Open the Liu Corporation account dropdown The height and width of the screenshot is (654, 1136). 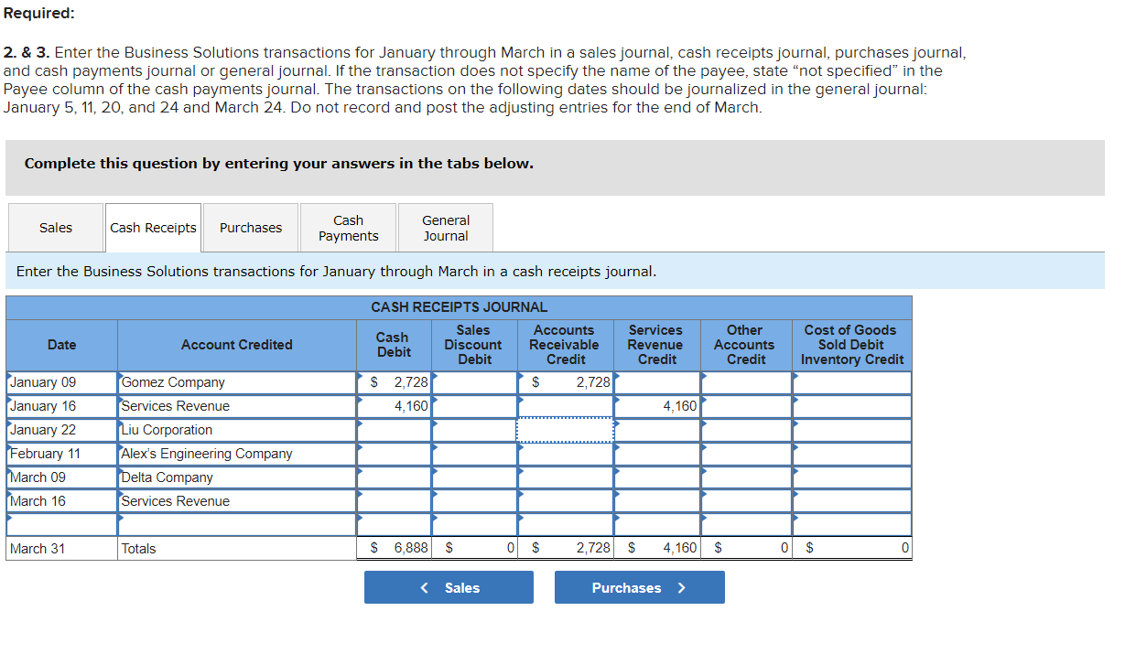pos(237,430)
